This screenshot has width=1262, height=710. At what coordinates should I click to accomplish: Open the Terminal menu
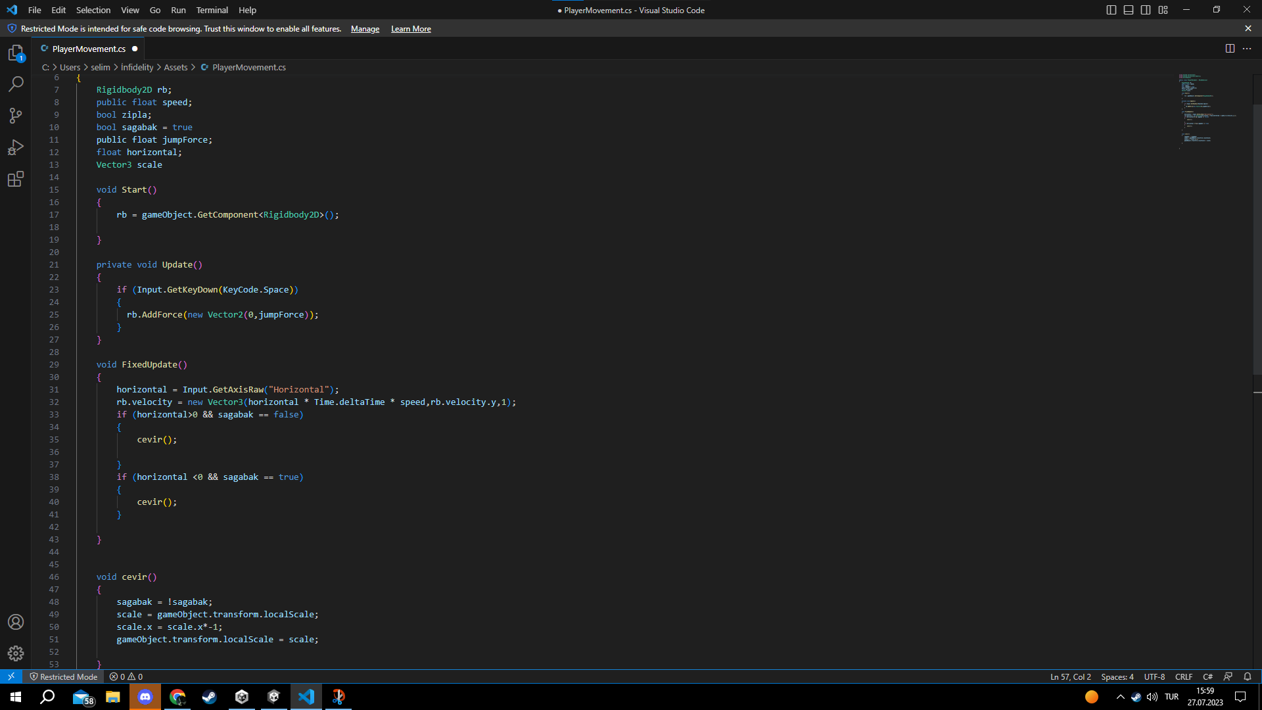pyautogui.click(x=212, y=10)
